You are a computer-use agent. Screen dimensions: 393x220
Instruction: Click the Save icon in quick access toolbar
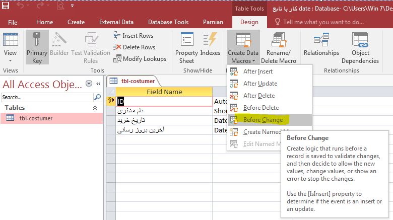coord(5,6)
